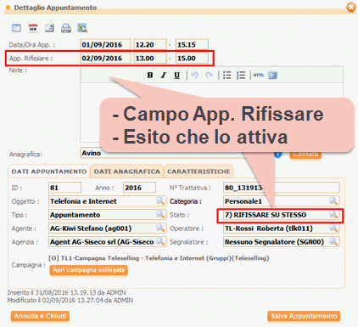Click the printer icon

66,28
